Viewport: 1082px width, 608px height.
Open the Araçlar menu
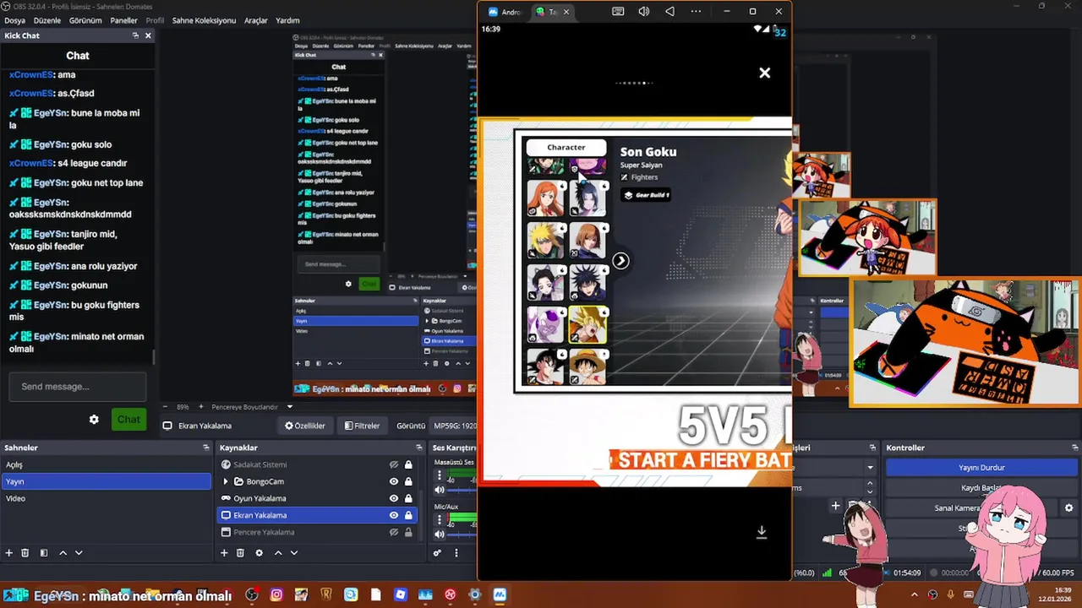coord(256,20)
